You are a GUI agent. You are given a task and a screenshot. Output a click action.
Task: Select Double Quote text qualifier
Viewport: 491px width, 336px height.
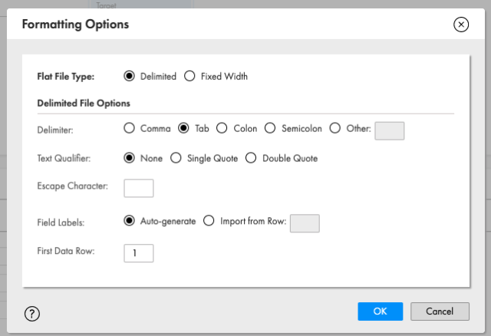tap(251, 158)
